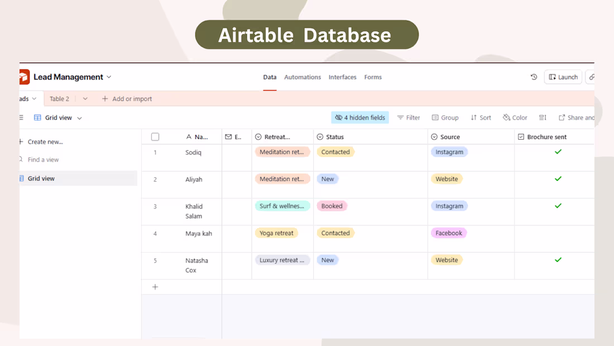Click Share and sync button
The height and width of the screenshot is (346, 614).
pos(577,118)
